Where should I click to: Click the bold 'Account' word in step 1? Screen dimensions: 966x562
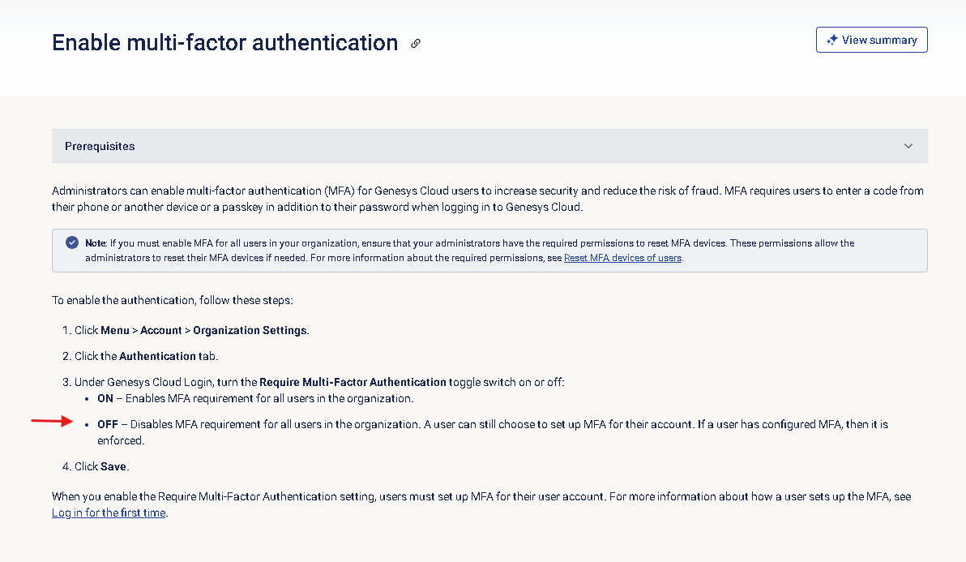[161, 330]
